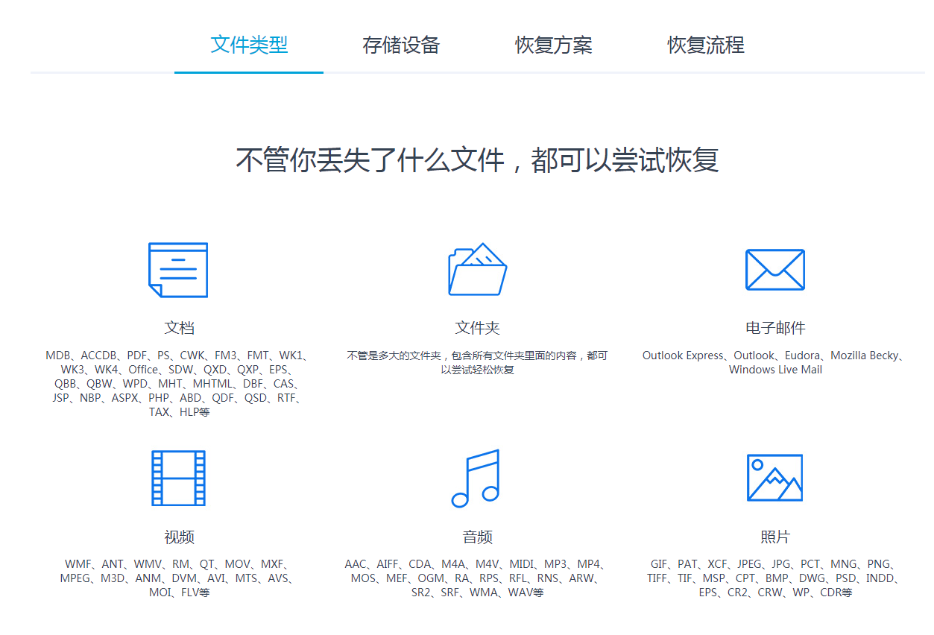934x635 pixels.
Task: Click the 视频 category title
Action: point(179,537)
